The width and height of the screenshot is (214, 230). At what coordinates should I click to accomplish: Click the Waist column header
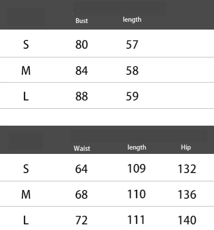click(x=82, y=148)
